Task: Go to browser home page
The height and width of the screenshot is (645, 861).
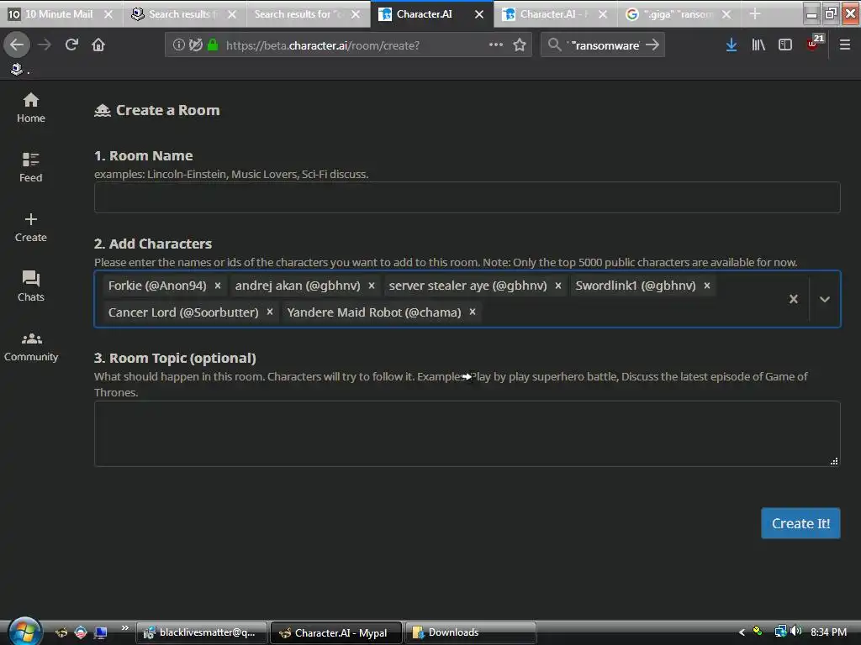Action: tap(98, 45)
